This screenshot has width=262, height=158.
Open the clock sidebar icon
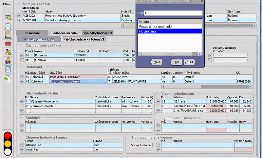coord(8,26)
